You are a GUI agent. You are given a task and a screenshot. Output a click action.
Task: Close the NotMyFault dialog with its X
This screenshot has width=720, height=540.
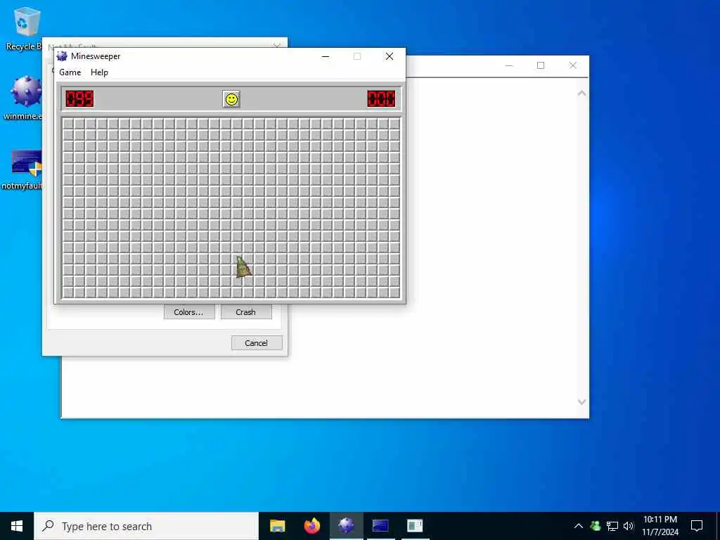click(x=277, y=46)
